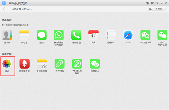Select the 通话记录 call history icon
169x110 pixels.
click(76, 35)
